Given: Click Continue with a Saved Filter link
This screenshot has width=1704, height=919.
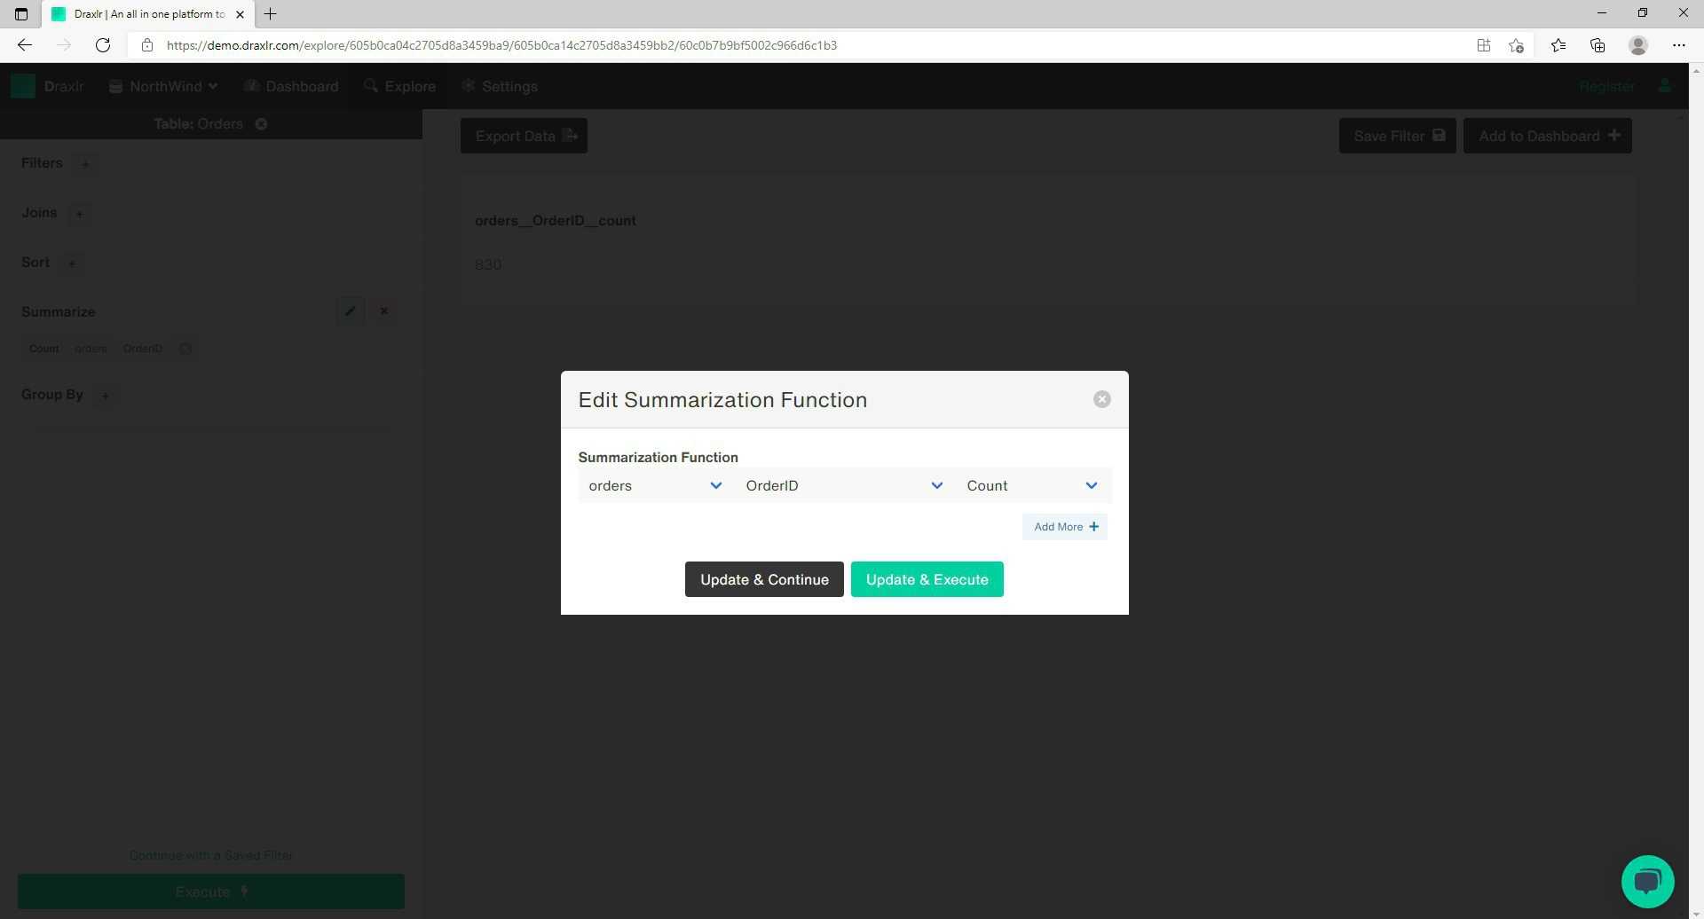Looking at the screenshot, I should tap(211, 855).
